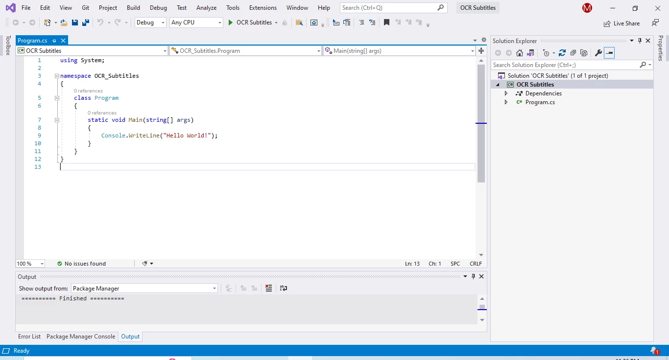Open the Package Manager output source dropdown
This screenshot has width=669, height=360.
pyautogui.click(x=144, y=289)
